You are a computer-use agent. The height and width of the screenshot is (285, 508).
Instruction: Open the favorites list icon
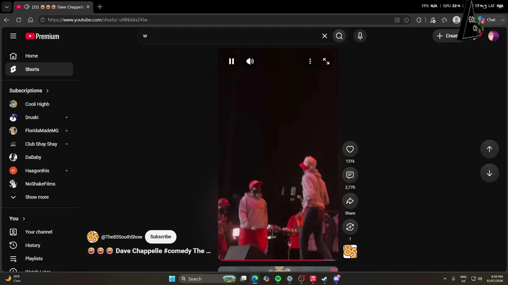[444, 20]
